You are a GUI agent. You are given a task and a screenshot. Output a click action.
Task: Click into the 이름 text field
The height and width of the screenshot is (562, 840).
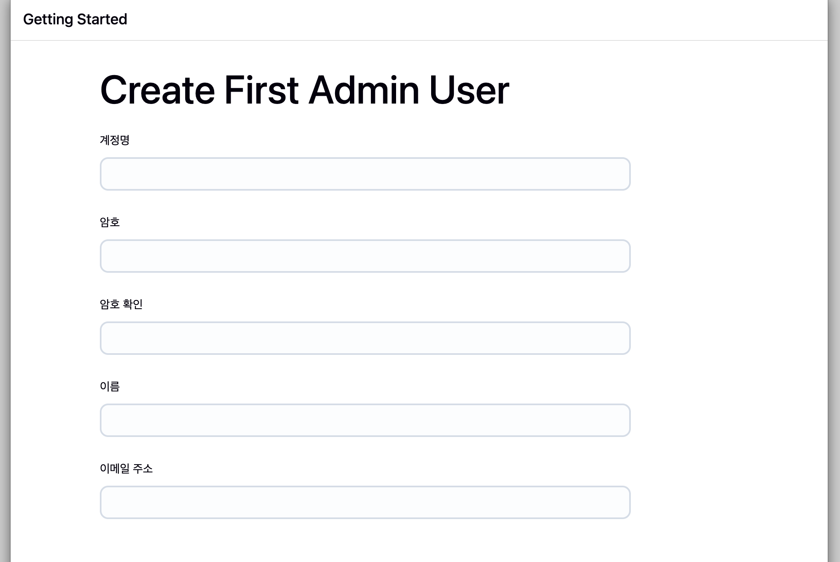365,420
